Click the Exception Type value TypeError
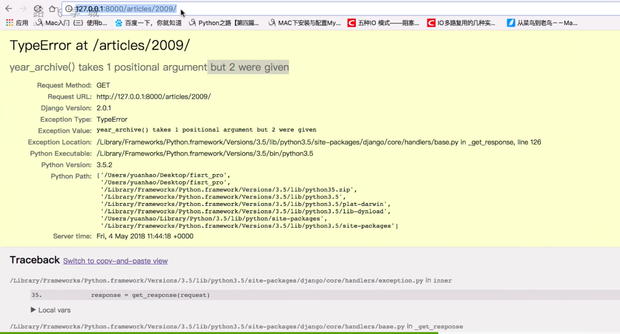 112,119
